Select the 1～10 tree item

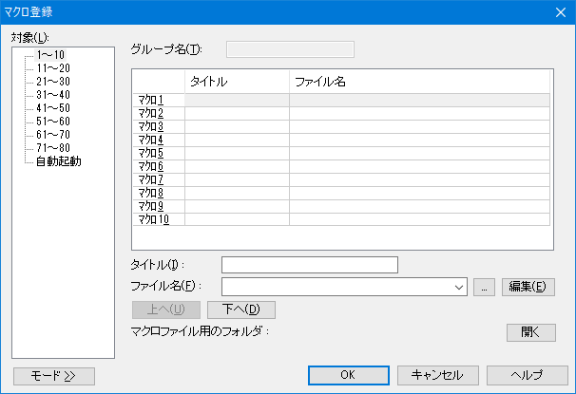50,55
